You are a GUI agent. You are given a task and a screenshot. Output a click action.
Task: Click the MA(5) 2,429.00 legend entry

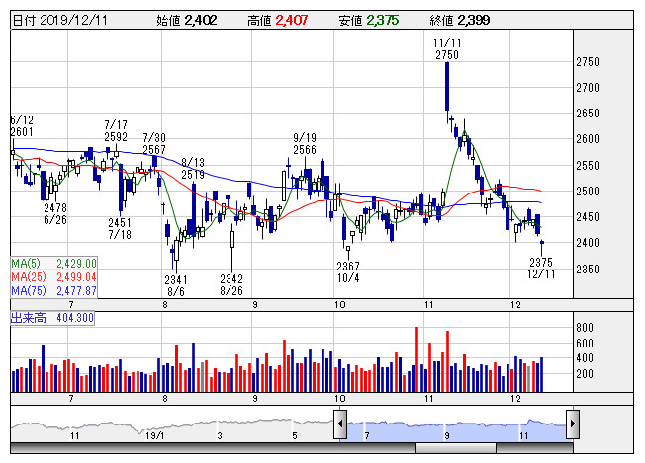[x=53, y=264]
